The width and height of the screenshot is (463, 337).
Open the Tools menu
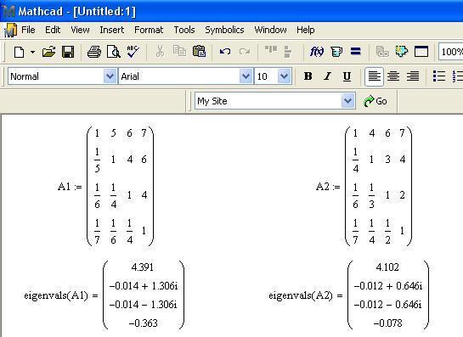point(184,30)
